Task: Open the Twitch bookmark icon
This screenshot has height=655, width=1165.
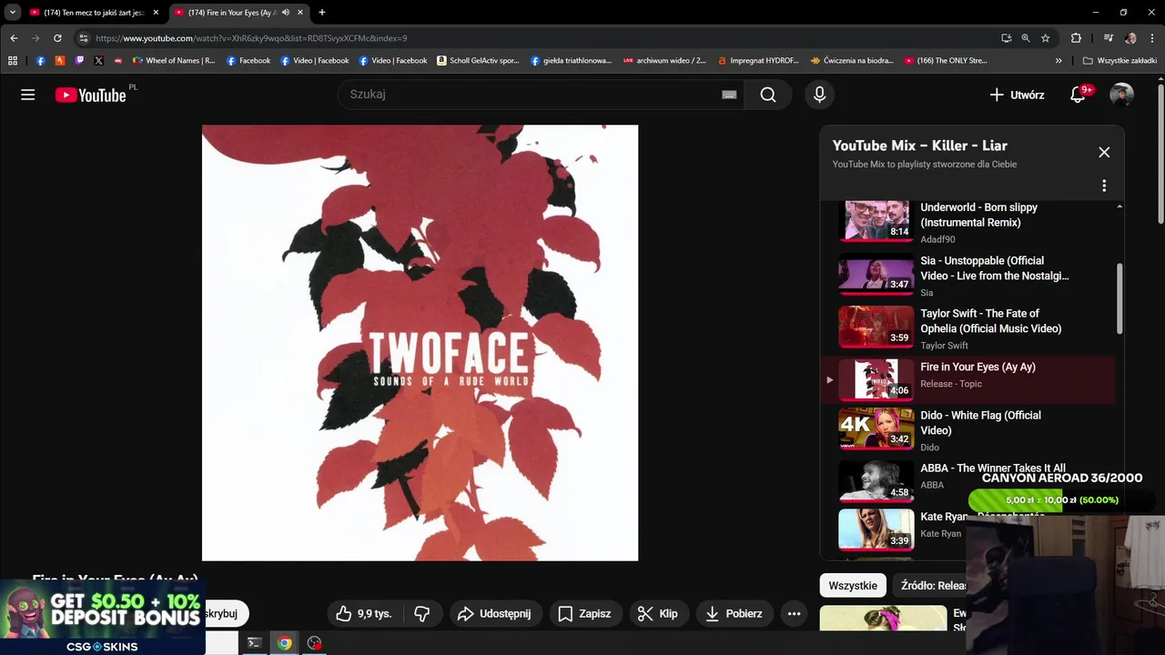Action: [79, 61]
